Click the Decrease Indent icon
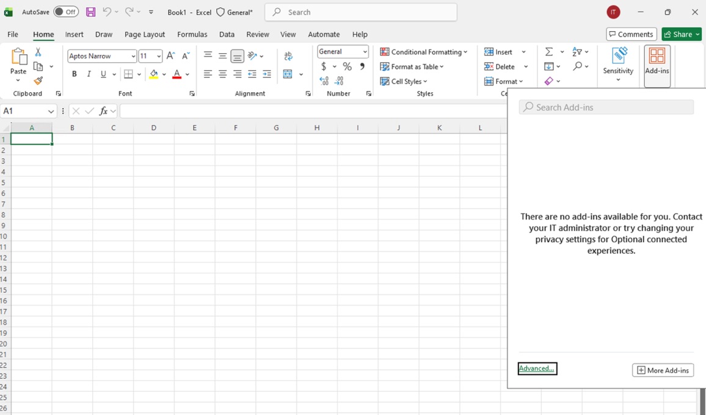 [252, 74]
